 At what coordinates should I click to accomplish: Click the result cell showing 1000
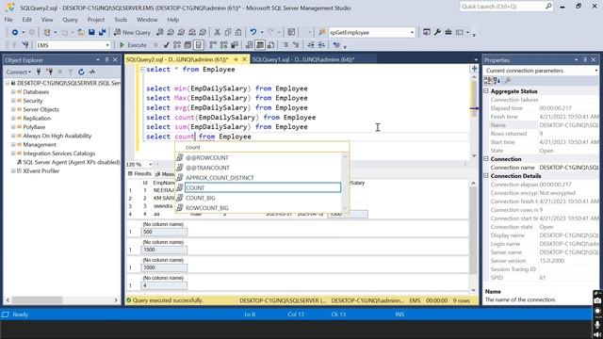tap(164, 267)
